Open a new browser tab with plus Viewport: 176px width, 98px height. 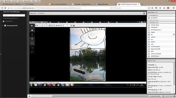click(x=142, y=4)
